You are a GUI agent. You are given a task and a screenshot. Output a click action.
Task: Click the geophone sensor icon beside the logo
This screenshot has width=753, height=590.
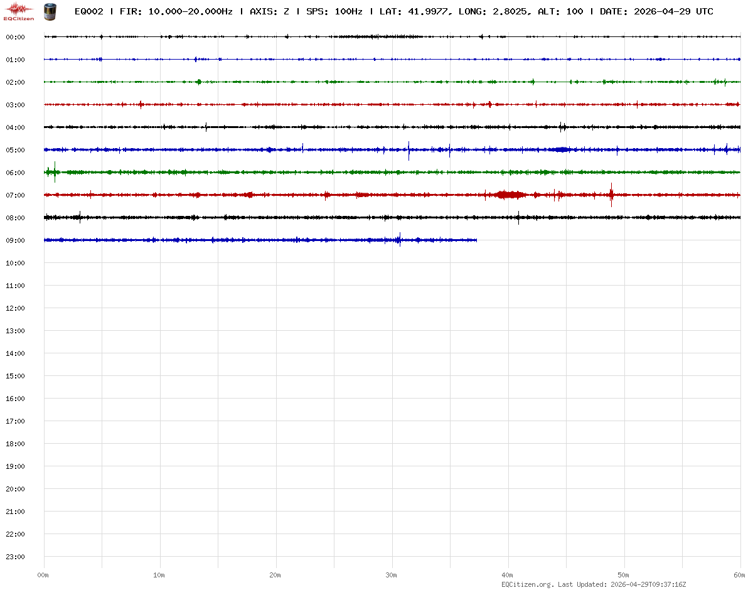click(49, 11)
